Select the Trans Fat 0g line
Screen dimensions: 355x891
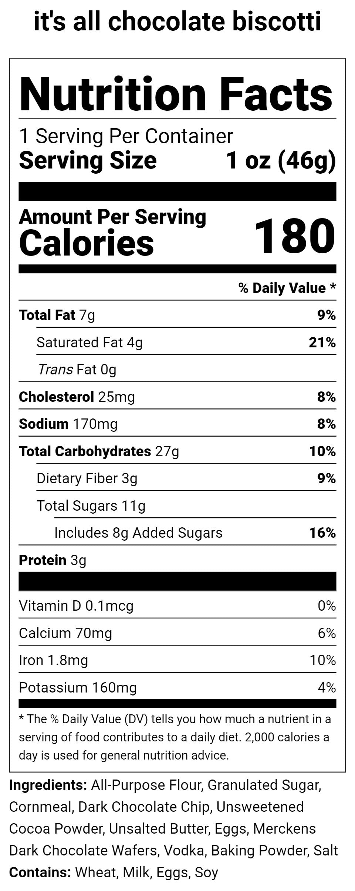tap(77, 370)
